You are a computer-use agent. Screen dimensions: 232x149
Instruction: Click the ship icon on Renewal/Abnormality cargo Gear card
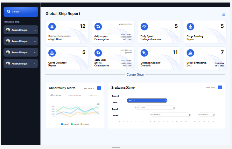pos(52,27)
